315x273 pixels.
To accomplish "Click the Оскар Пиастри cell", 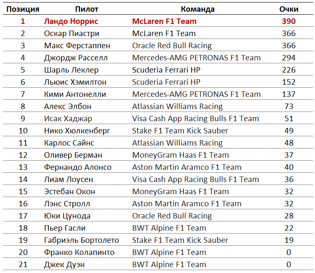I will [72, 34].
